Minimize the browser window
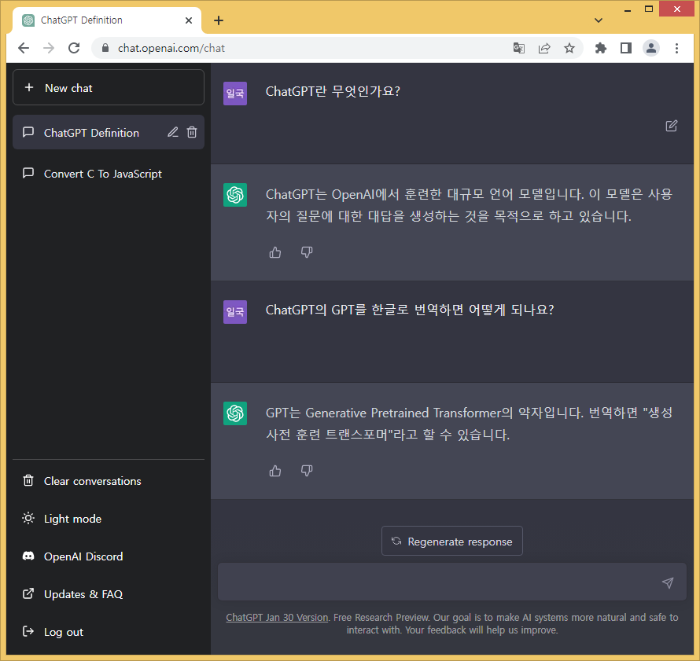 pyautogui.click(x=628, y=9)
